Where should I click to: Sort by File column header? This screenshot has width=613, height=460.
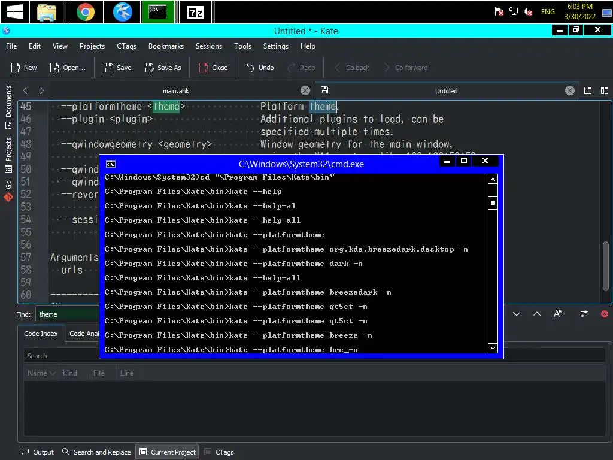pos(99,373)
